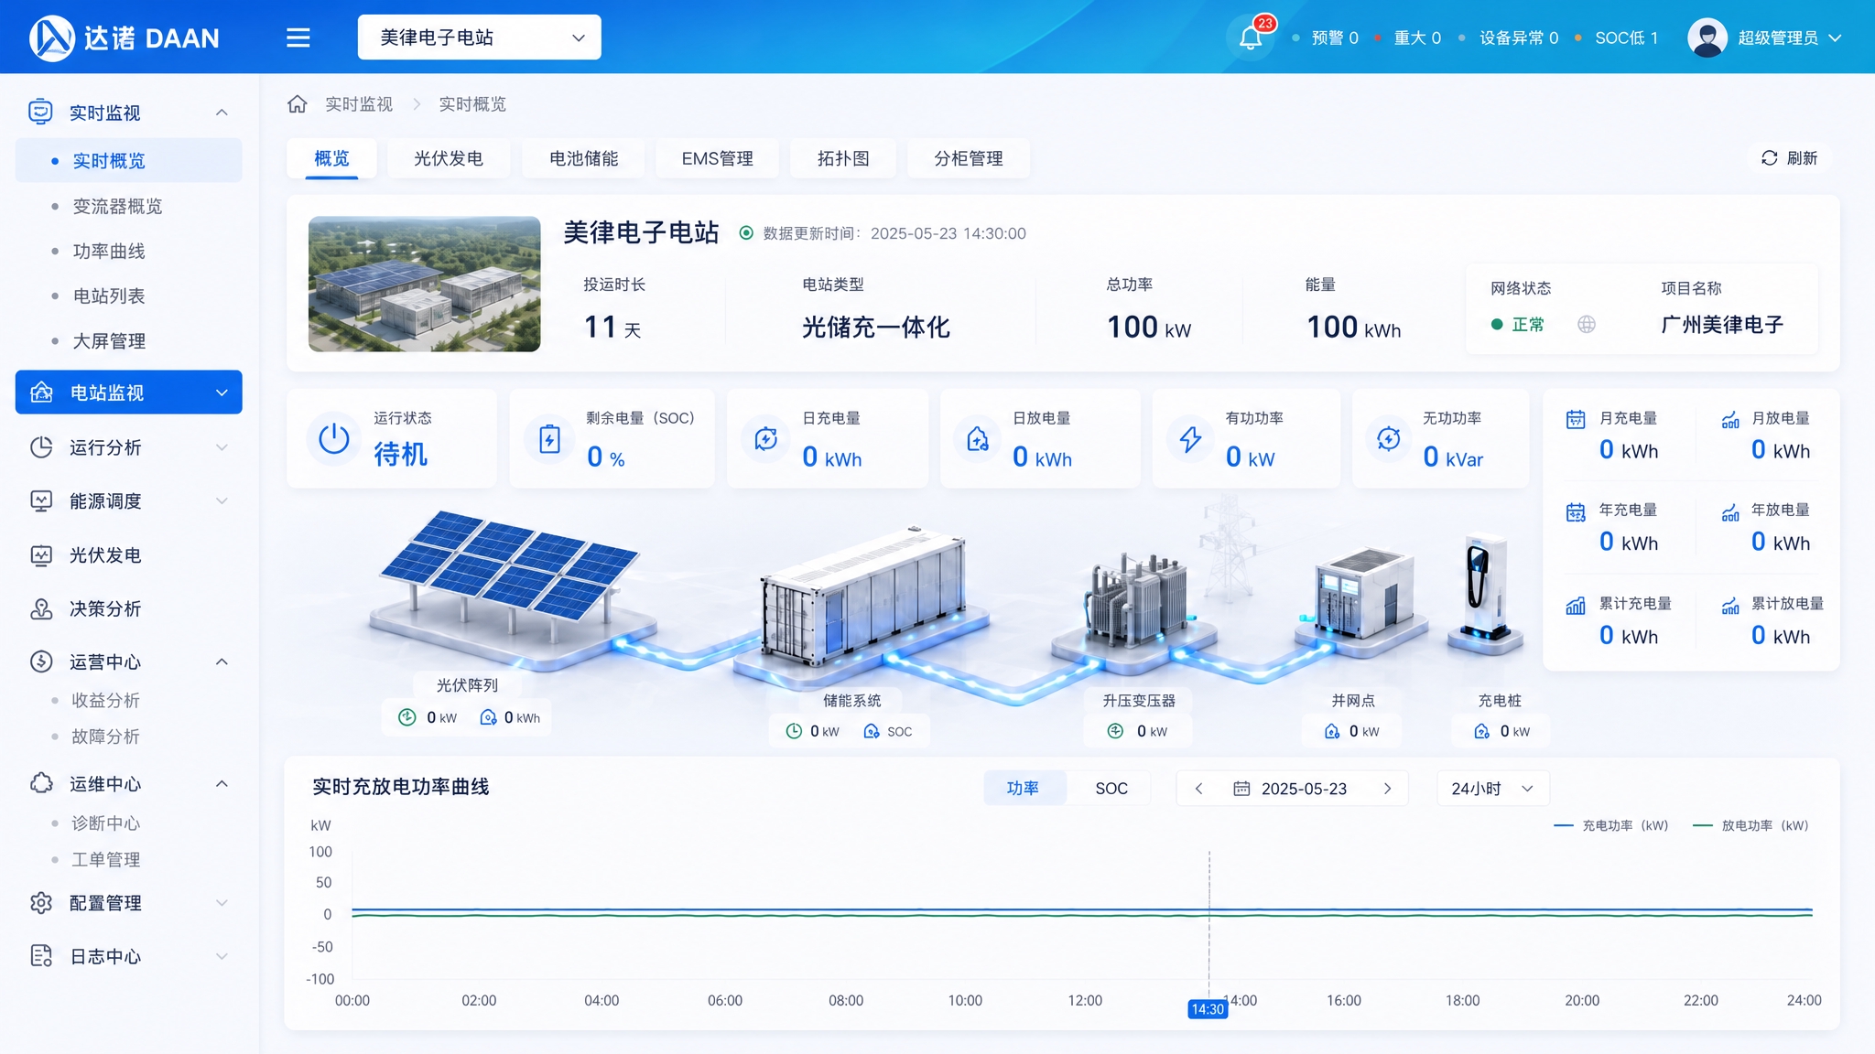Open the notification bell with 23 alerts

1251,38
